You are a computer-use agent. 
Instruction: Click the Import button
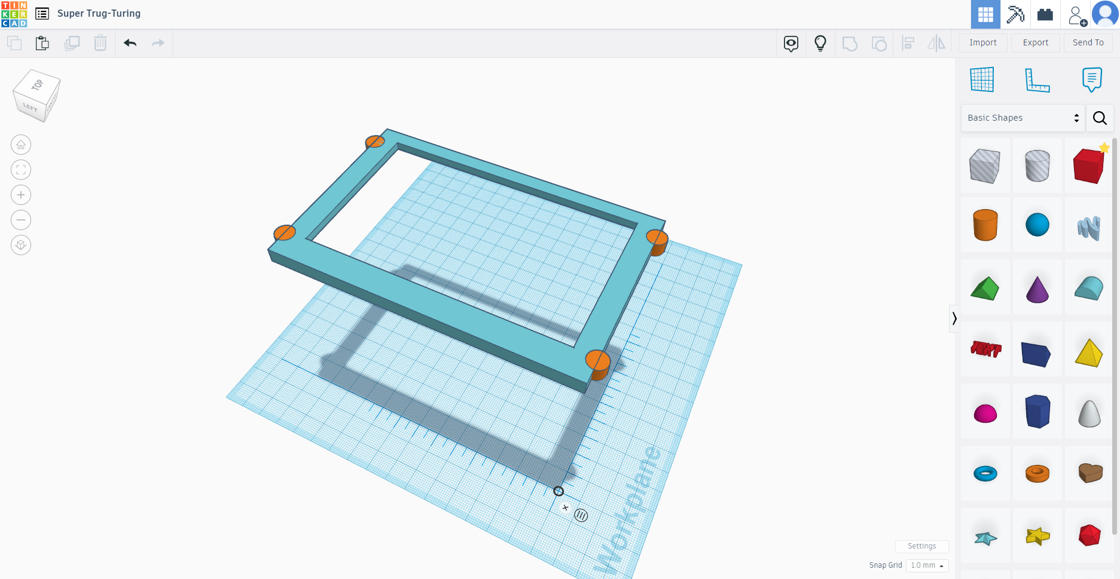(982, 42)
